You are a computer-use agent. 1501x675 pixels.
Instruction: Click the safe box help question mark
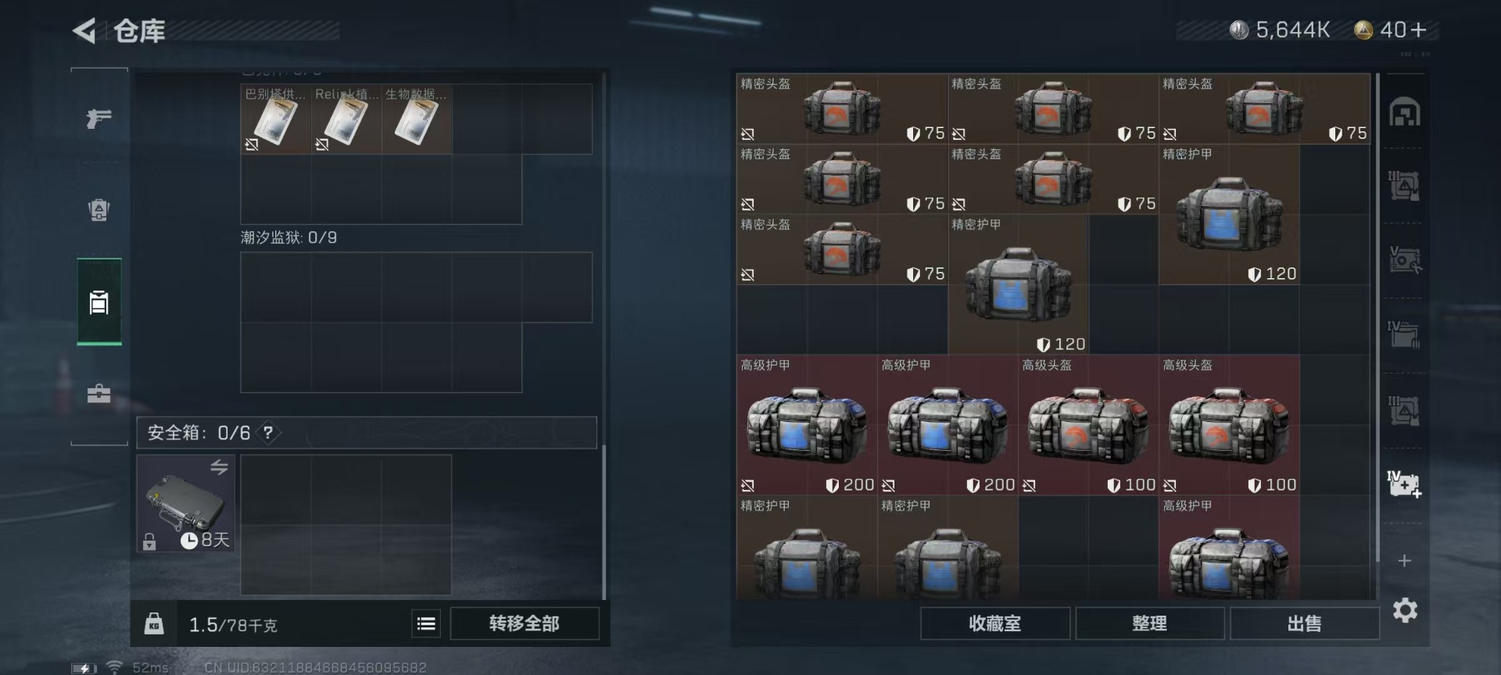pyautogui.click(x=268, y=433)
